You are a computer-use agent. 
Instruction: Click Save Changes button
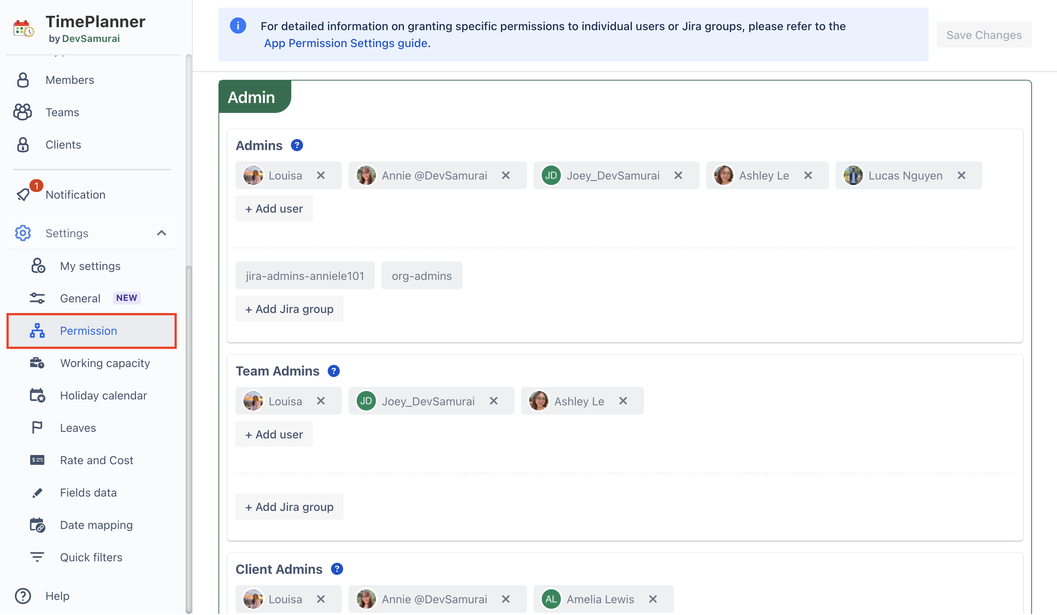983,35
